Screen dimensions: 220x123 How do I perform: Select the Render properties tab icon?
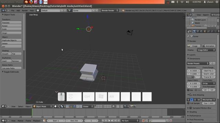click(x=194, y=31)
